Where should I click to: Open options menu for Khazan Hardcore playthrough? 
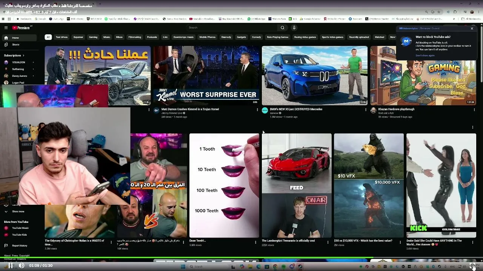(474, 110)
